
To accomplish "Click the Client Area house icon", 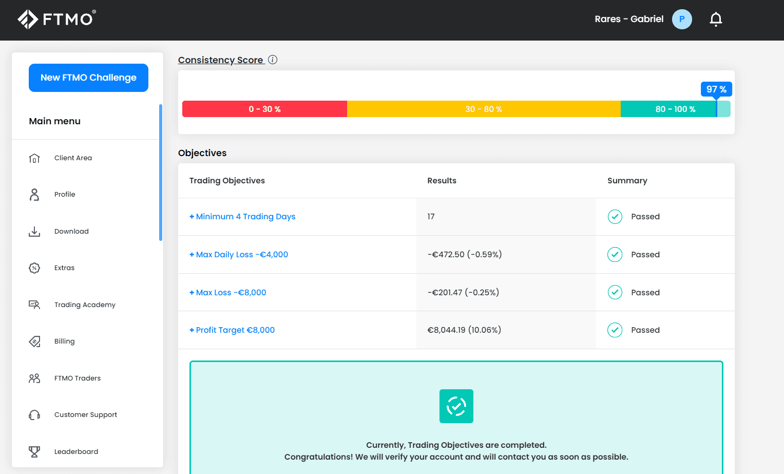I will 34,158.
